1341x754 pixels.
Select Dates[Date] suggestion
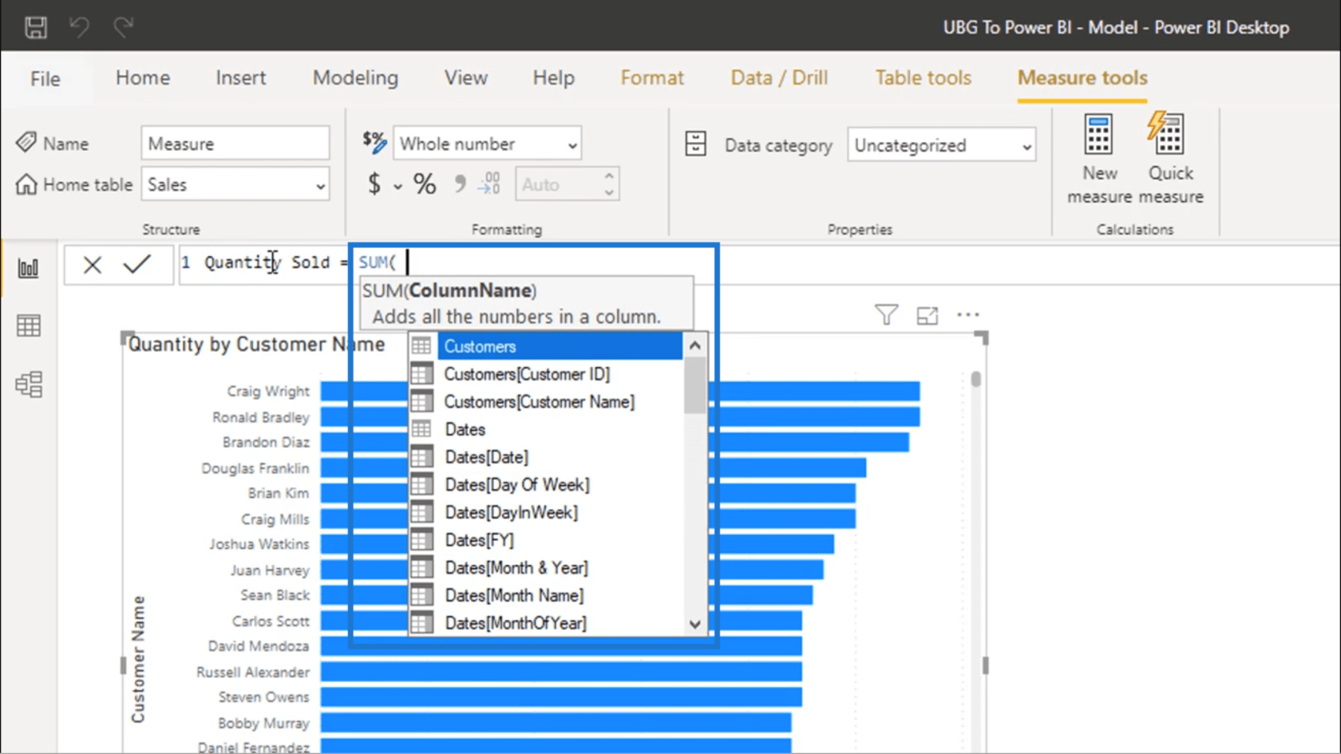[546, 457]
